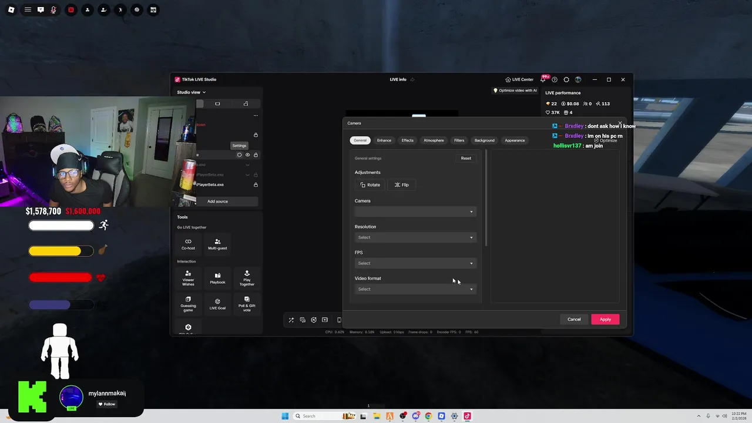Show the hidden .exe source via eye icon
752x423 pixels.
tap(247, 165)
